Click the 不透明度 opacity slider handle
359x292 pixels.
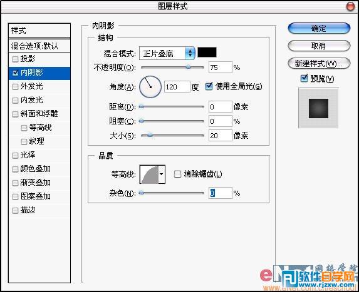pos(188,67)
